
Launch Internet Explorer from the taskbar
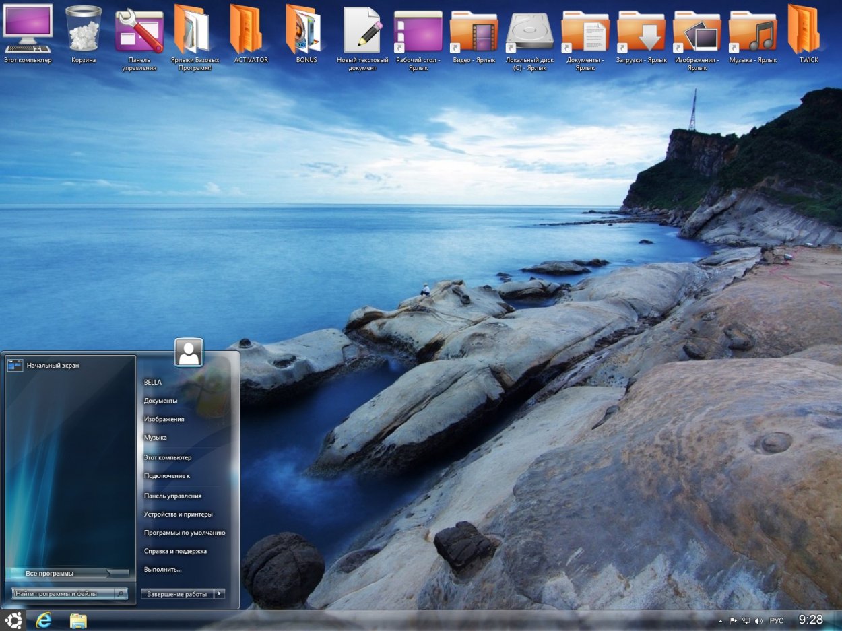(44, 620)
